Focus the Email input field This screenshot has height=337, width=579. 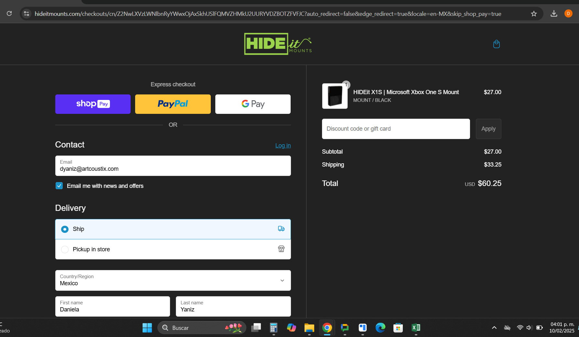173,166
